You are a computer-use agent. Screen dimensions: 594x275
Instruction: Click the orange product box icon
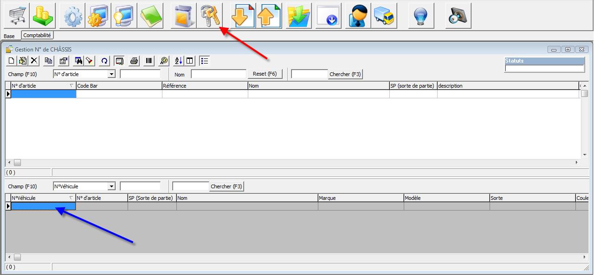pyautogui.click(x=183, y=16)
